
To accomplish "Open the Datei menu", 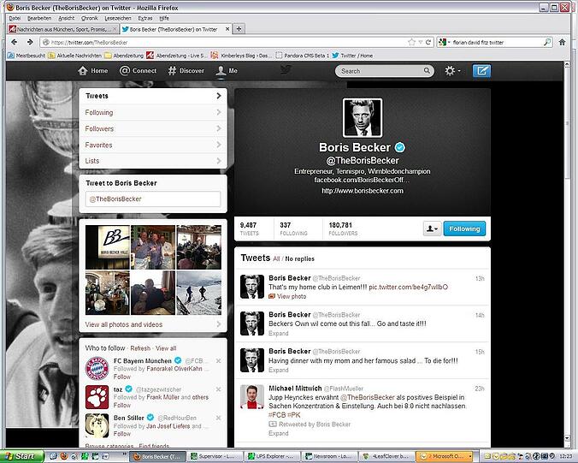I will coord(15,18).
